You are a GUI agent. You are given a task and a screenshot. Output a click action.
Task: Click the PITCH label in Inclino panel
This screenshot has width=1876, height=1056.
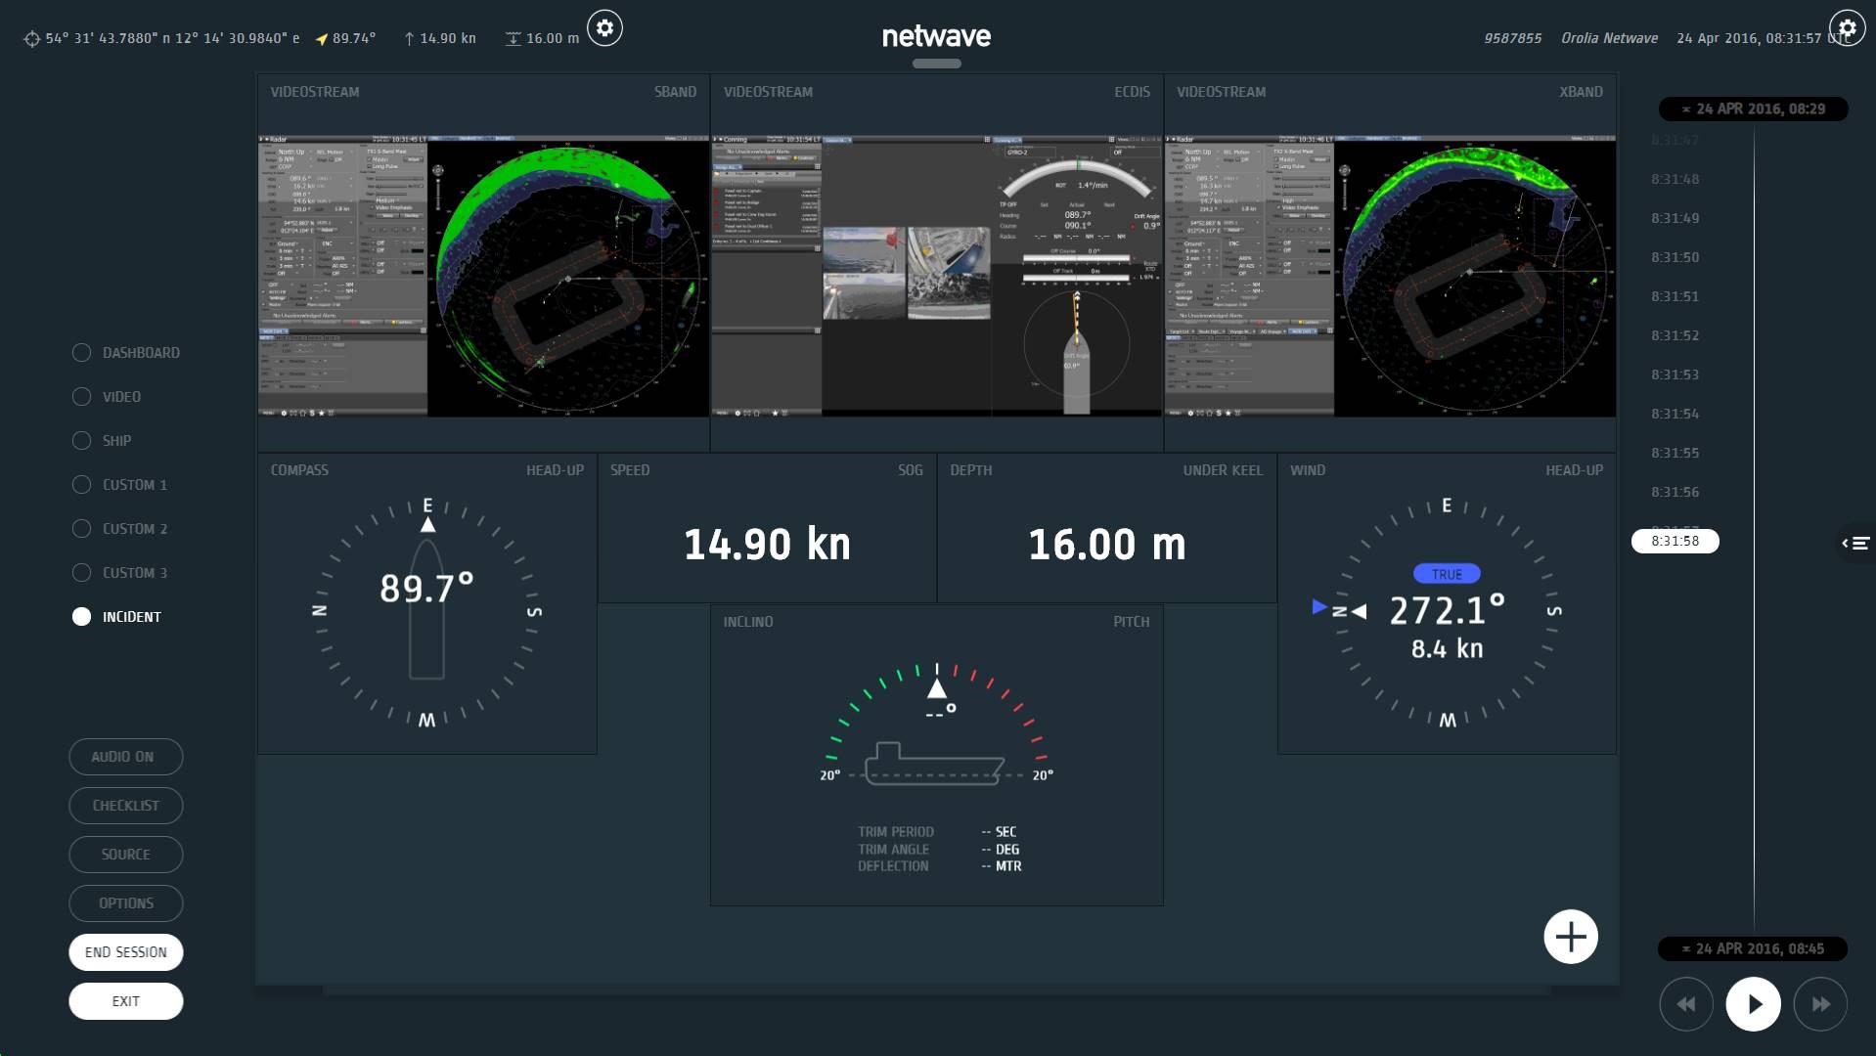click(x=1131, y=622)
